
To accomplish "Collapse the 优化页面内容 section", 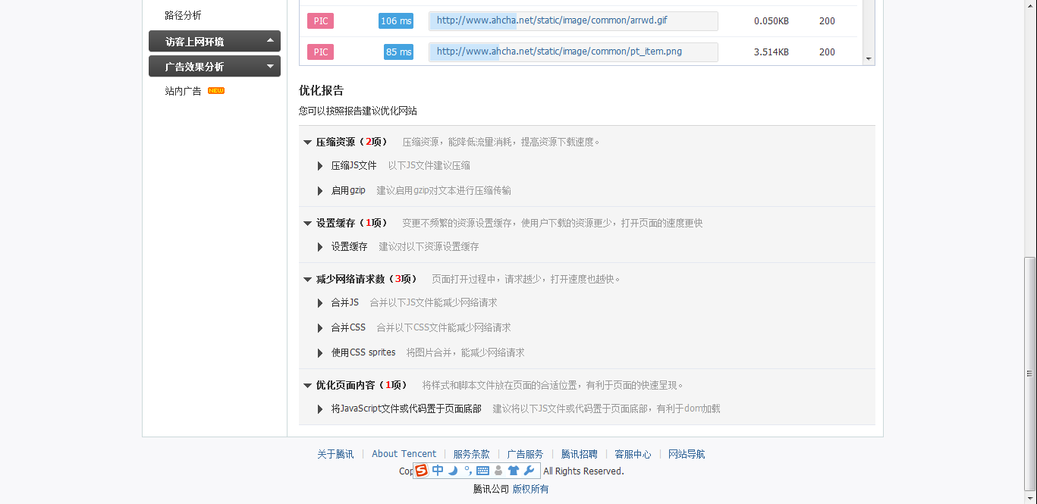I will 307,385.
